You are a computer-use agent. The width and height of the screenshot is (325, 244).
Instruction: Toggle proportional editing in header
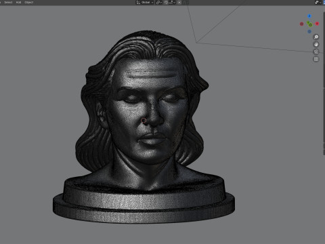click(179, 2)
